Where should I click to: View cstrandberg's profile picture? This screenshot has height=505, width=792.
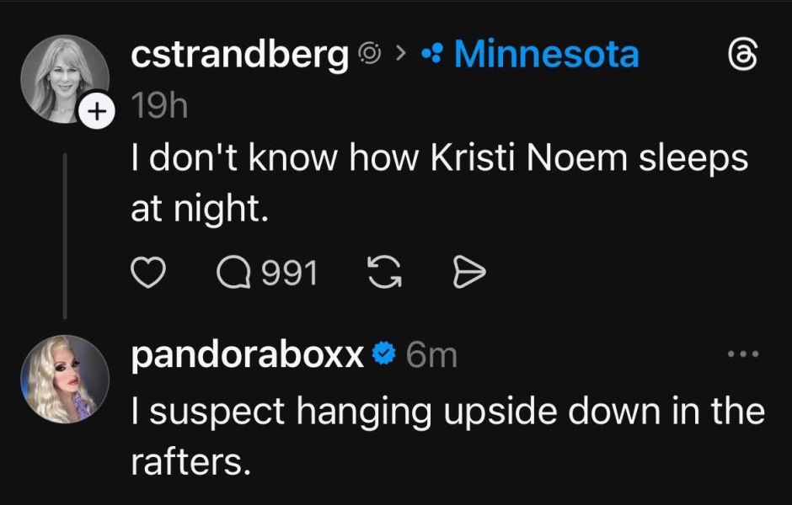64,77
